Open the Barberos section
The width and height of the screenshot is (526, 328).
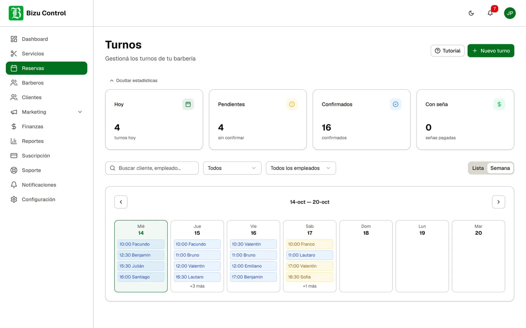click(x=46, y=83)
